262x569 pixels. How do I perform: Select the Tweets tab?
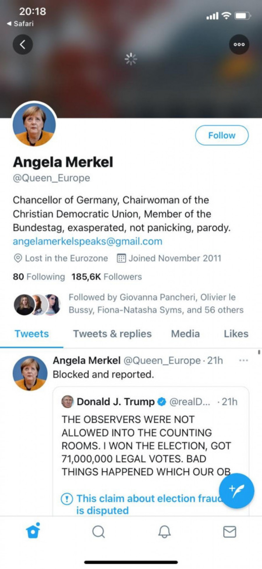[32, 334]
